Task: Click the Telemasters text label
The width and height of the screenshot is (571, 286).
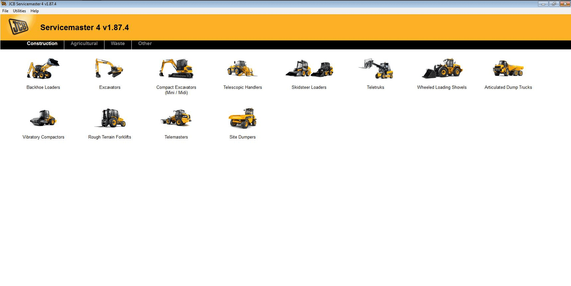Action: [176, 137]
